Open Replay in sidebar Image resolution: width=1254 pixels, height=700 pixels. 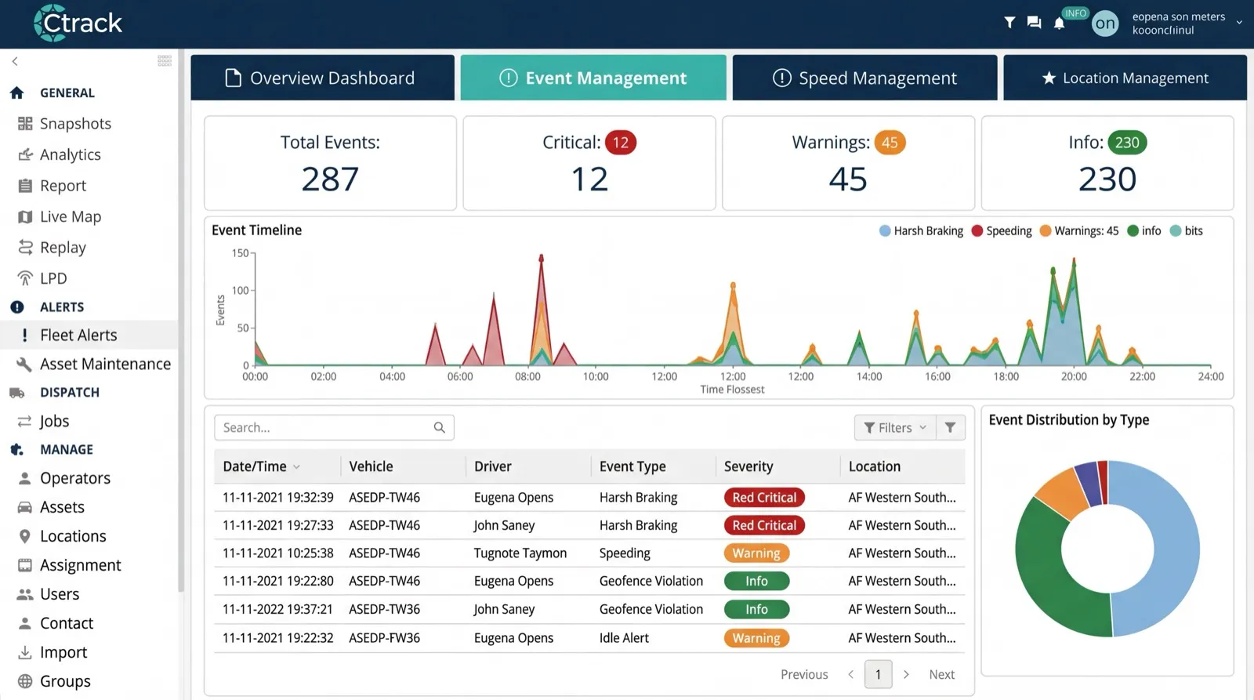63,248
